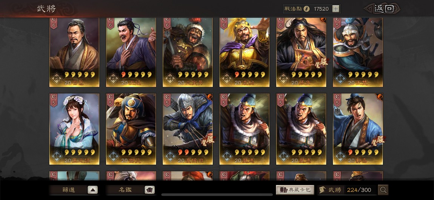
Task: Click the 武將 224/300 counter
Action: point(347,190)
